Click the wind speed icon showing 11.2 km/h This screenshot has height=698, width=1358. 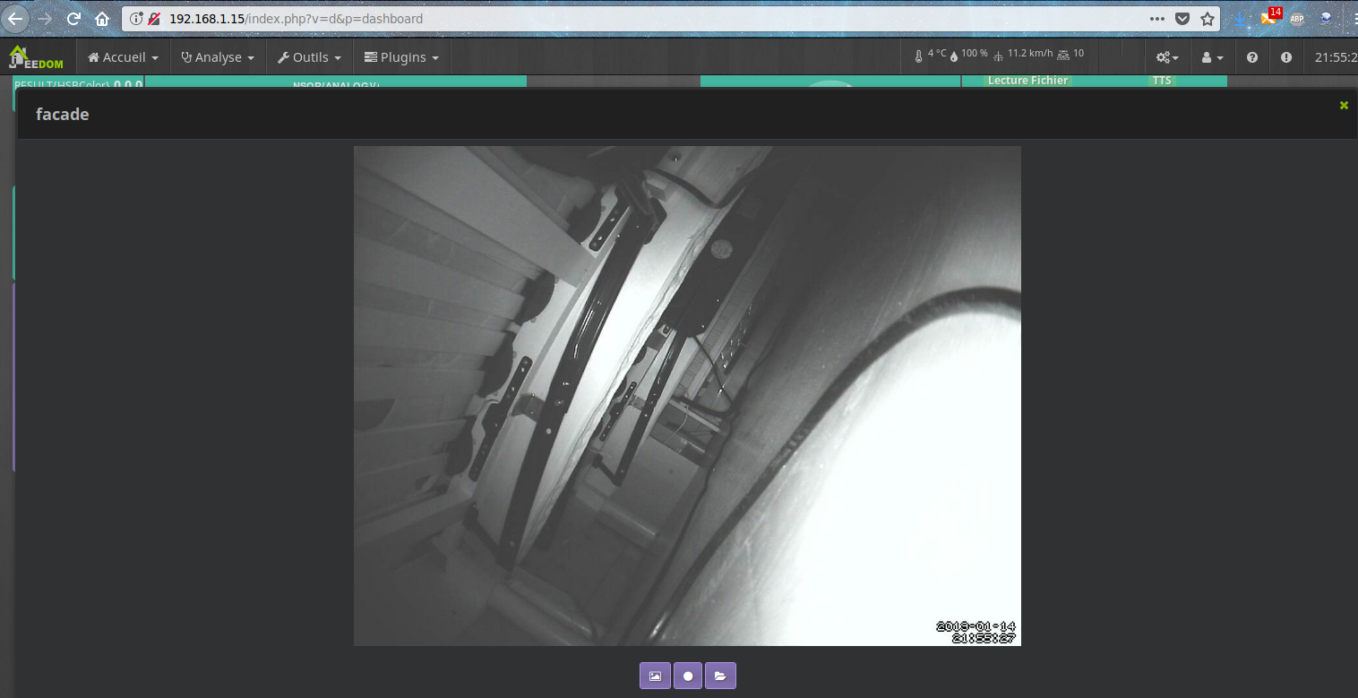click(x=1001, y=55)
